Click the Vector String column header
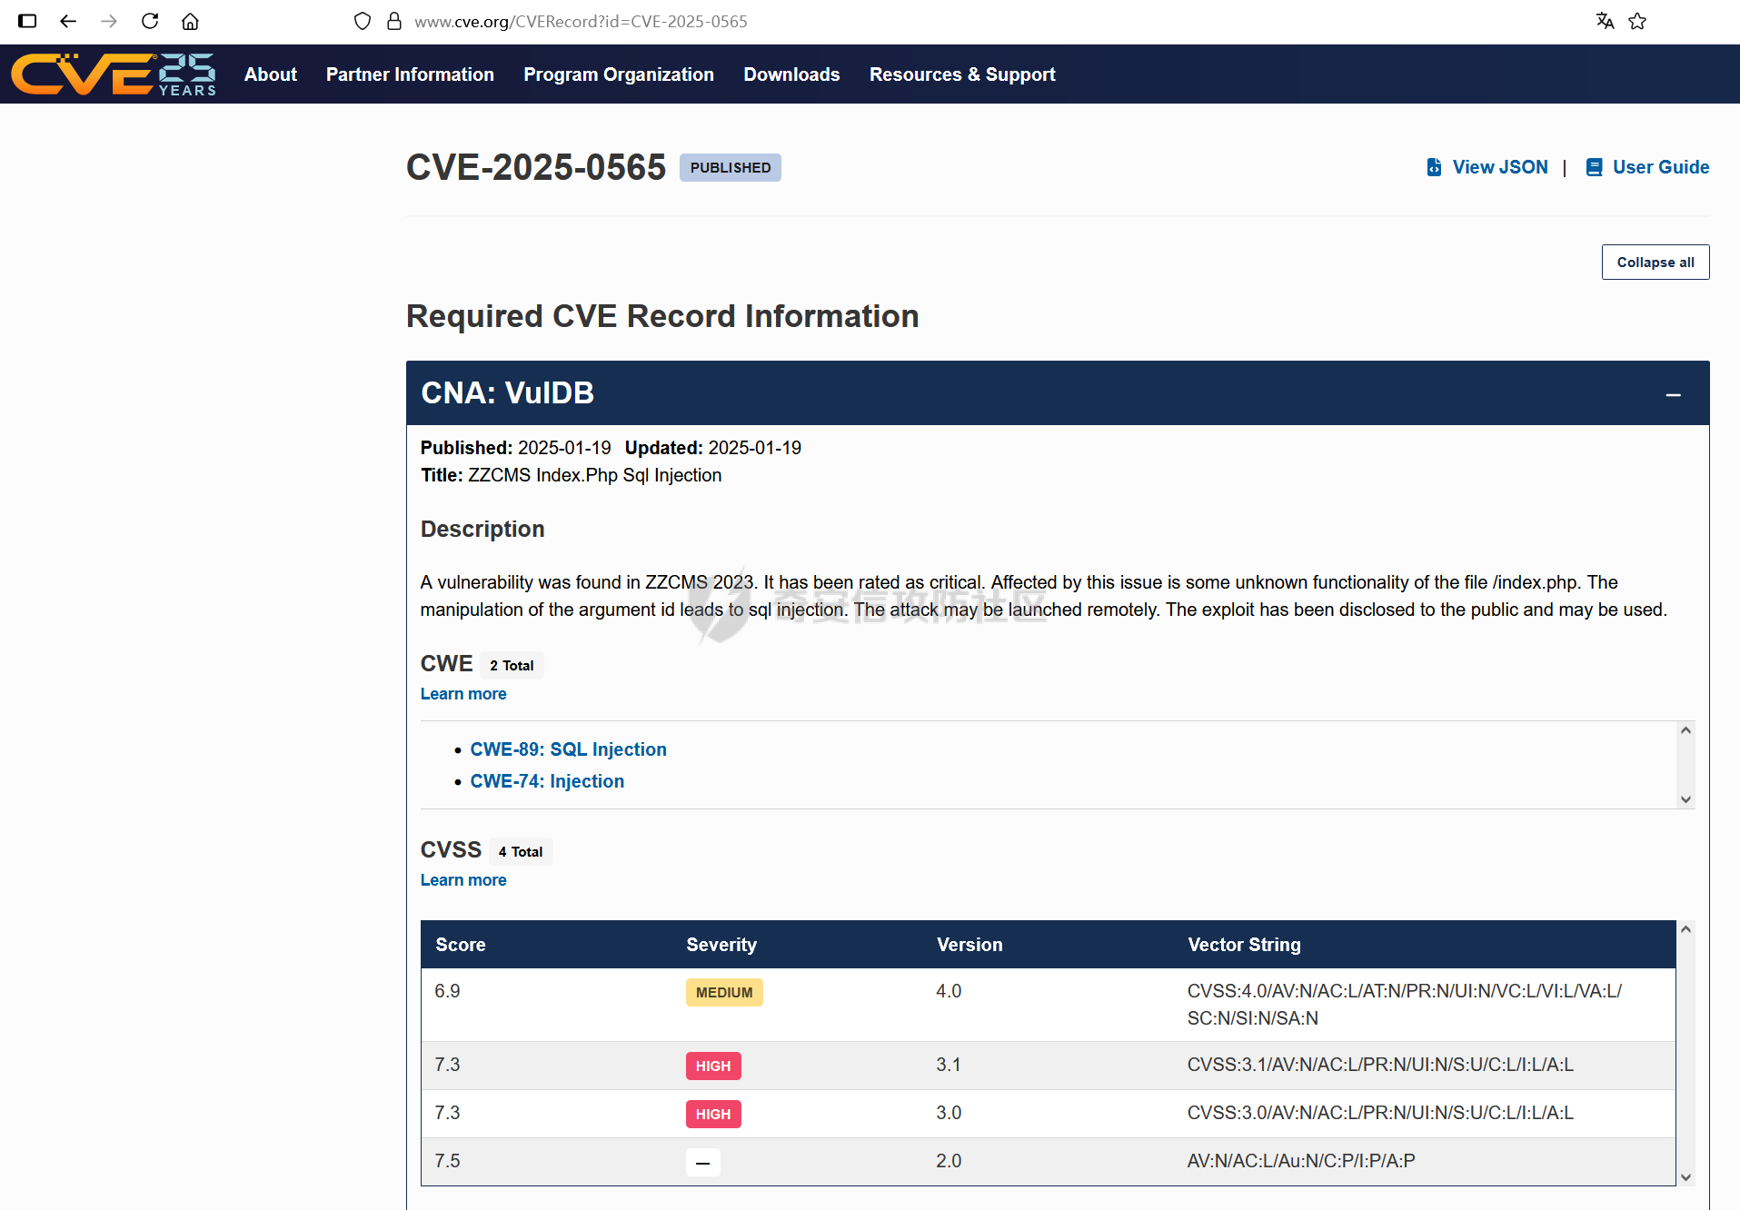The image size is (1740, 1210). coord(1244,945)
